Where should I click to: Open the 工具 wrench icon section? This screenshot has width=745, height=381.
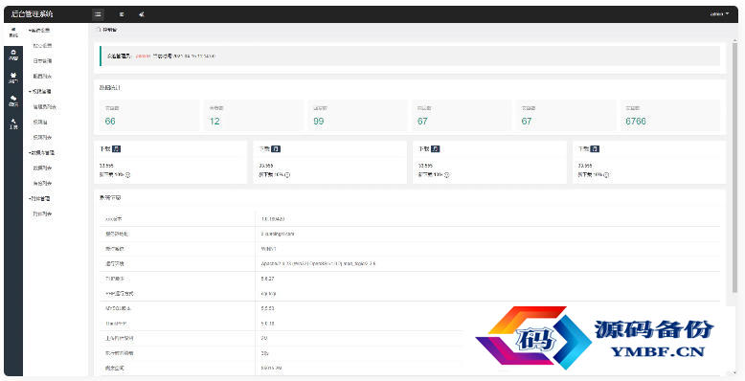[13, 123]
